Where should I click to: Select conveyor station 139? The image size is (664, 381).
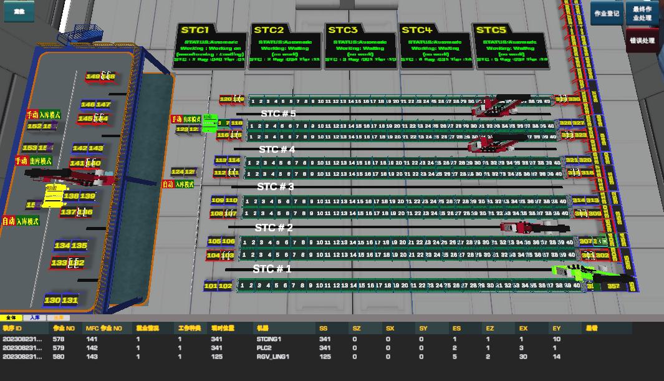(87, 196)
